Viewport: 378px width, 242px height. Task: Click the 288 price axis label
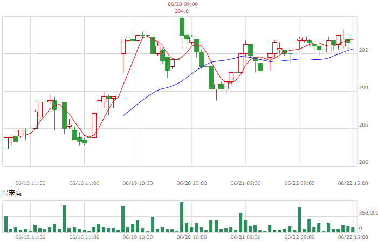coord(363,125)
